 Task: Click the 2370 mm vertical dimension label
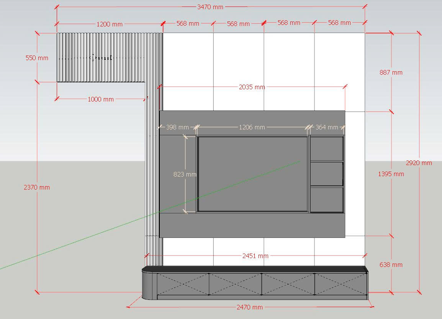[37, 187]
